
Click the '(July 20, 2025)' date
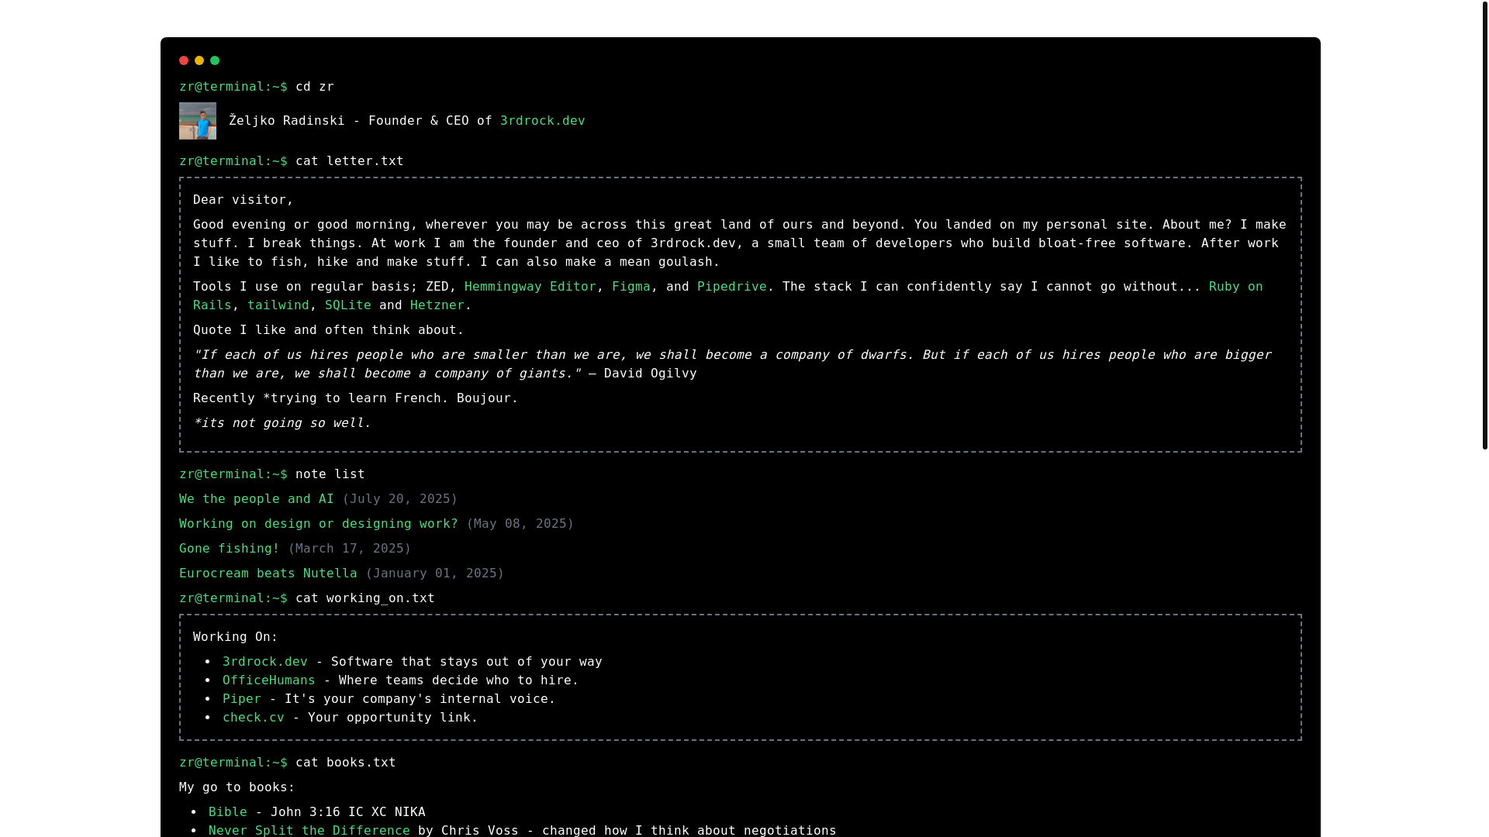point(400,499)
